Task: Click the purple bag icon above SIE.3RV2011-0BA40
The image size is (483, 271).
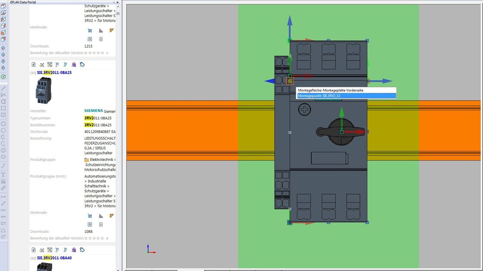Action: click(74, 250)
